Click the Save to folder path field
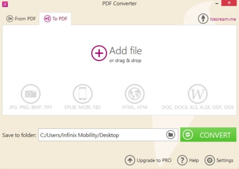 108,135
